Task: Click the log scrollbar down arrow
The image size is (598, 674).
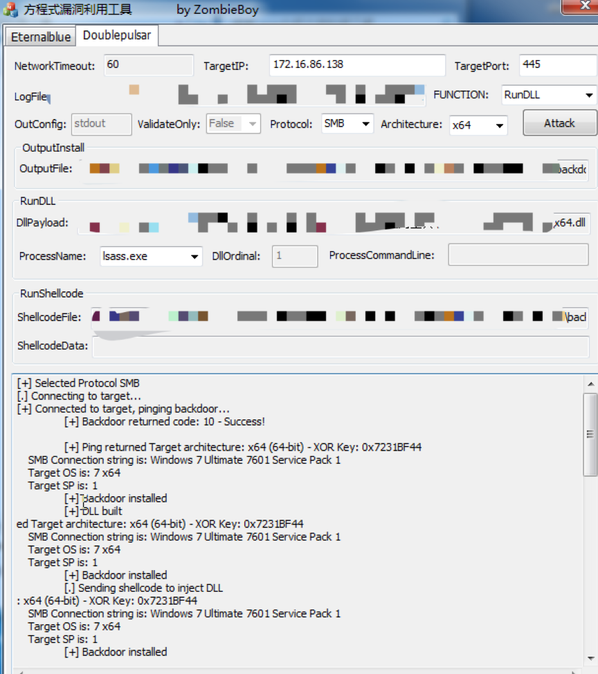Action: tap(590, 658)
